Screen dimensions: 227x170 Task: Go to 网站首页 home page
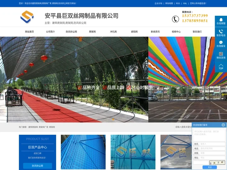coord(29,32)
